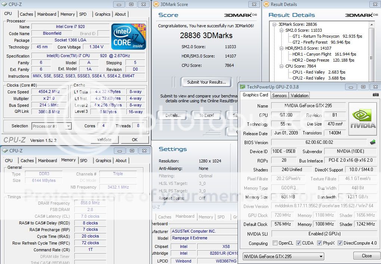Click the Bus Interface value PCI-E 2.0 x16
The image size is (381, 264).
350,160
